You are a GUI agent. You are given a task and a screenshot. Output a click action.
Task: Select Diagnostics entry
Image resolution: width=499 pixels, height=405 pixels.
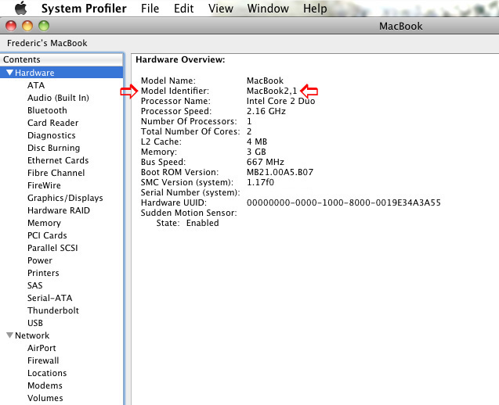(x=52, y=135)
